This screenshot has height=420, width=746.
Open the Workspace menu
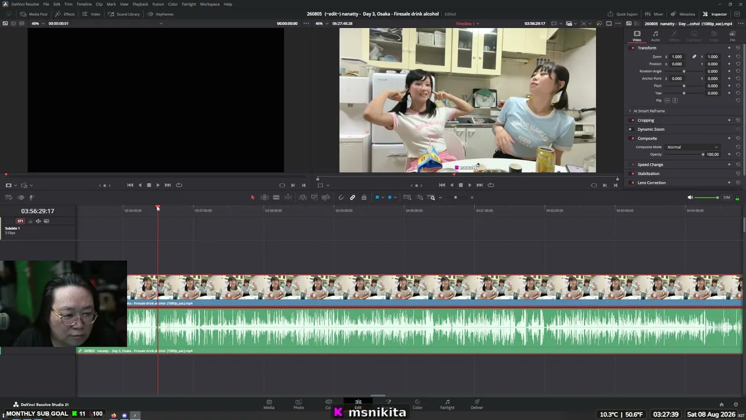[x=210, y=4]
